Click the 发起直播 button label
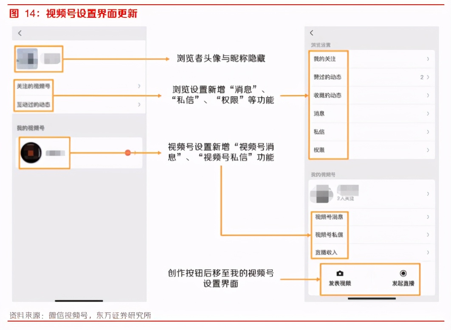Viewport: 451px width, 330px height. tap(403, 283)
